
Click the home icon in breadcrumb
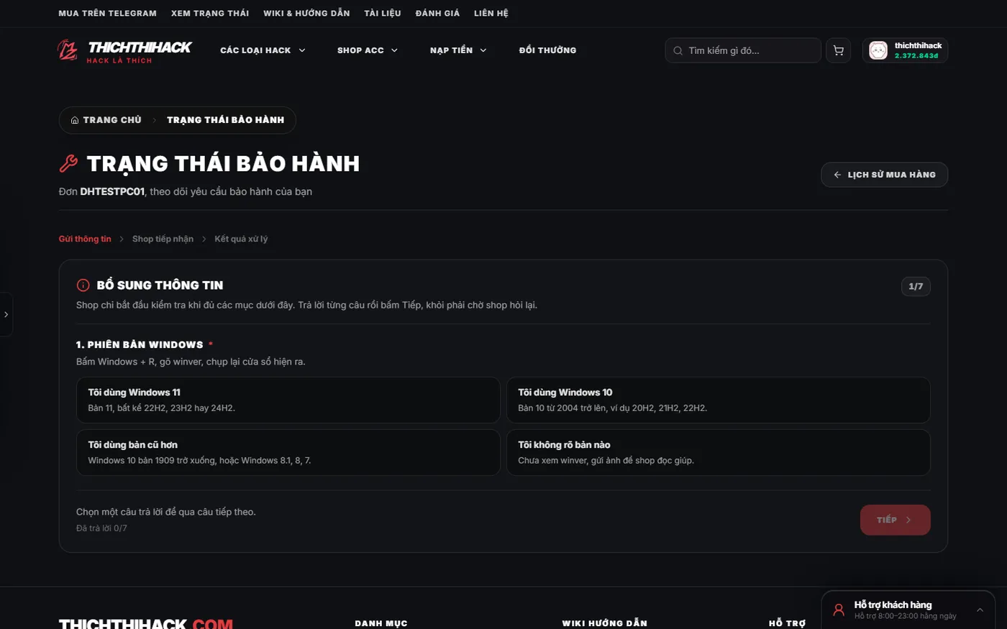click(75, 120)
